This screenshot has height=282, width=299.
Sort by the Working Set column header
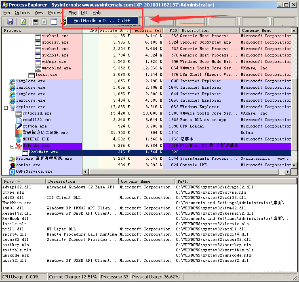147,31
